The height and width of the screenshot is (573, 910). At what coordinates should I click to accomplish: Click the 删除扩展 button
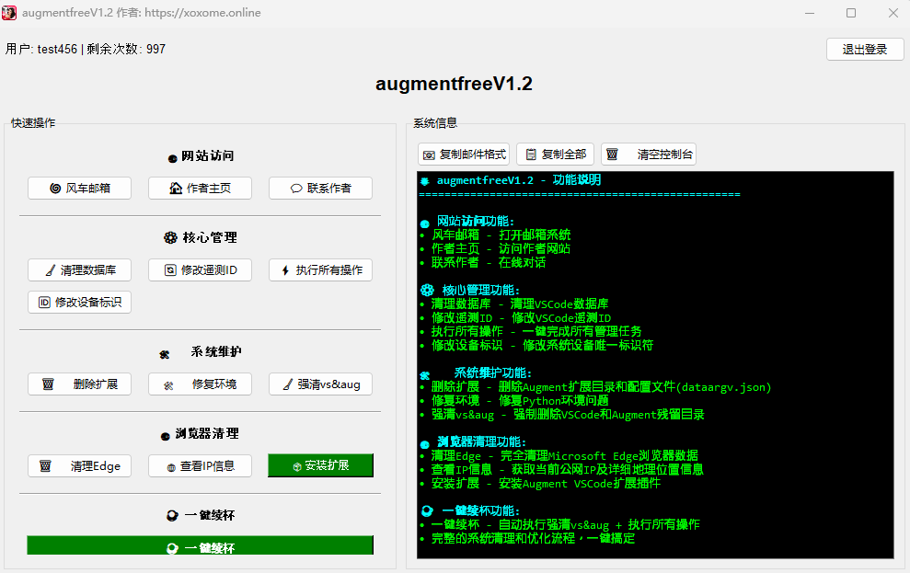[79, 384]
